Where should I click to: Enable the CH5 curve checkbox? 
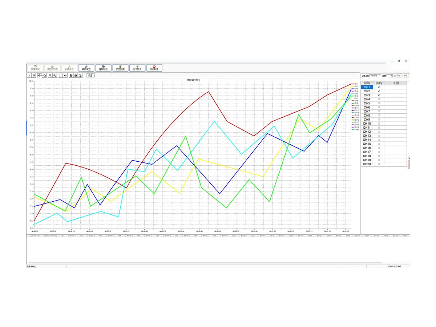(x=379, y=103)
